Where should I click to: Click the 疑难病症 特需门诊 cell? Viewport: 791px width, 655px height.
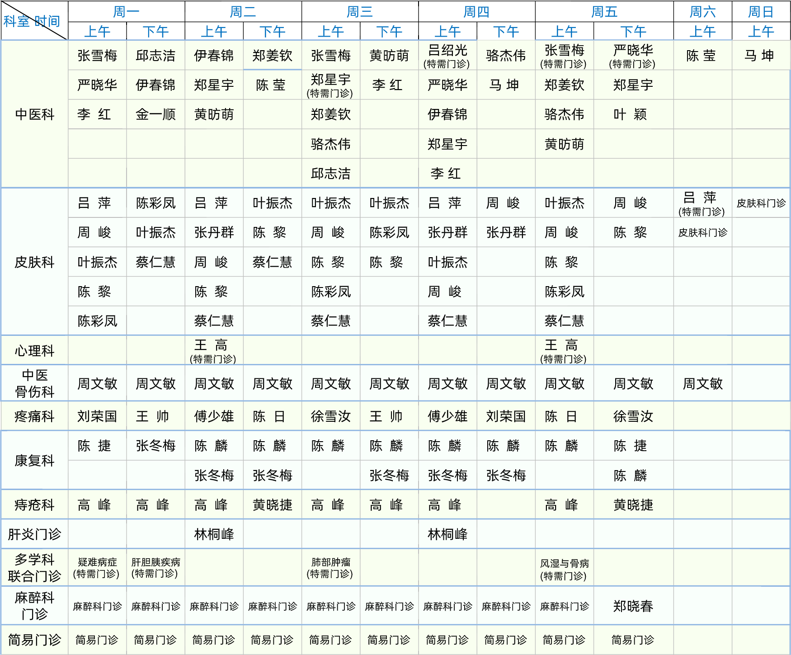(97, 568)
